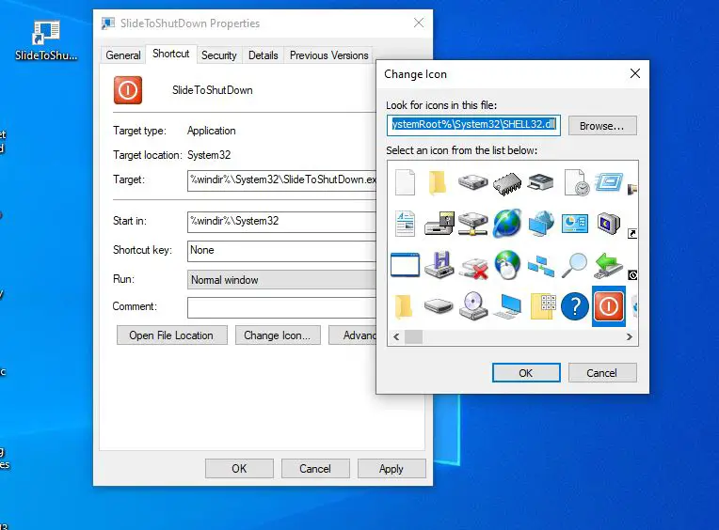Click the SlideToShu... desktop shortcut
Image resolution: width=719 pixels, height=530 pixels.
point(46,40)
